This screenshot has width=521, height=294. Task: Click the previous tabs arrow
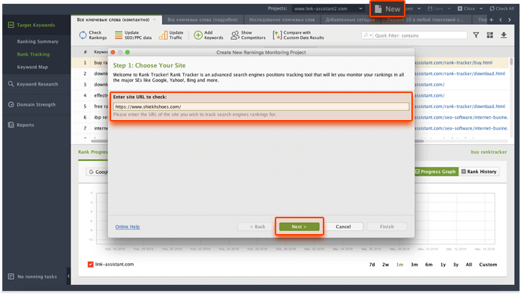[x=501, y=20]
